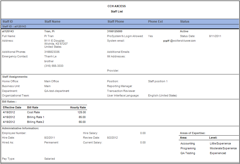Viewport: 240px width, 164px height.
Task: Click the Phone Ext column header
Action: point(155,22)
